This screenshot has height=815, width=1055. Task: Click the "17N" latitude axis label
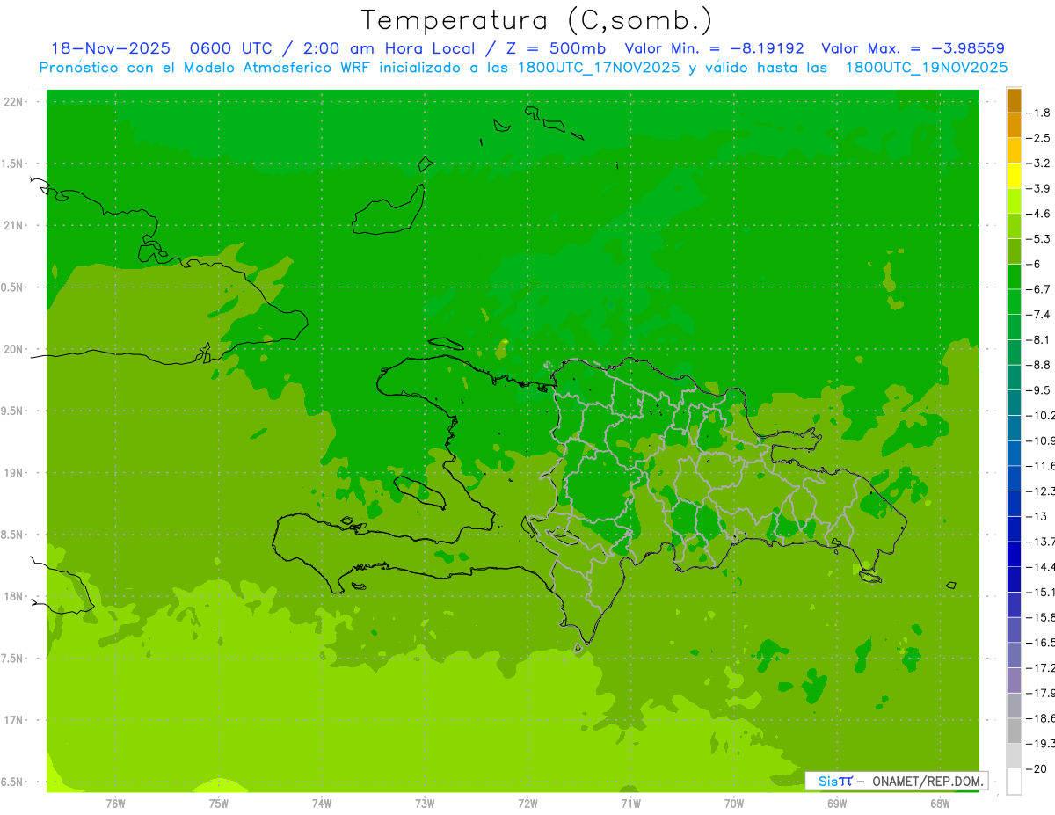[14, 720]
